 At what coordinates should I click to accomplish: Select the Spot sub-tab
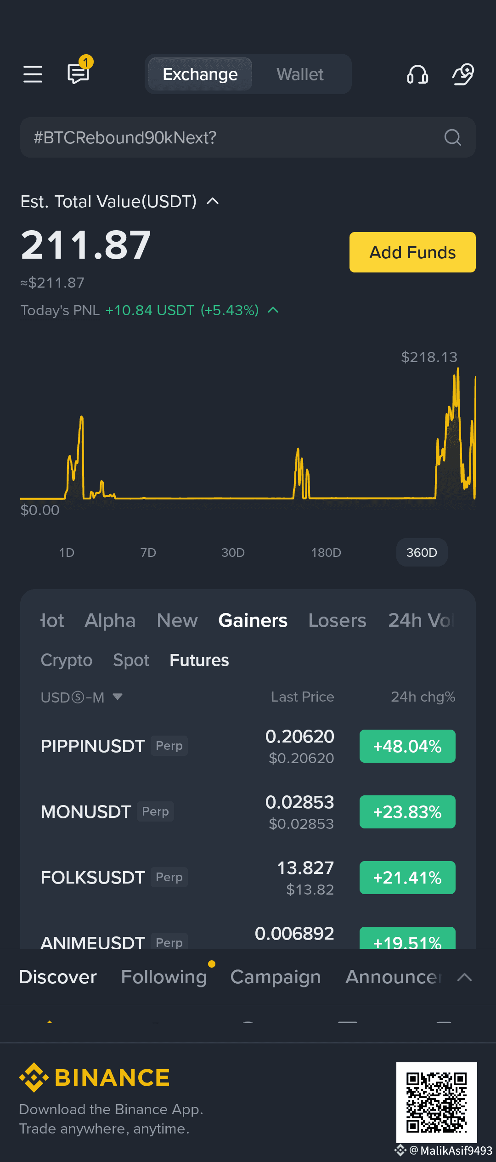[x=131, y=660]
